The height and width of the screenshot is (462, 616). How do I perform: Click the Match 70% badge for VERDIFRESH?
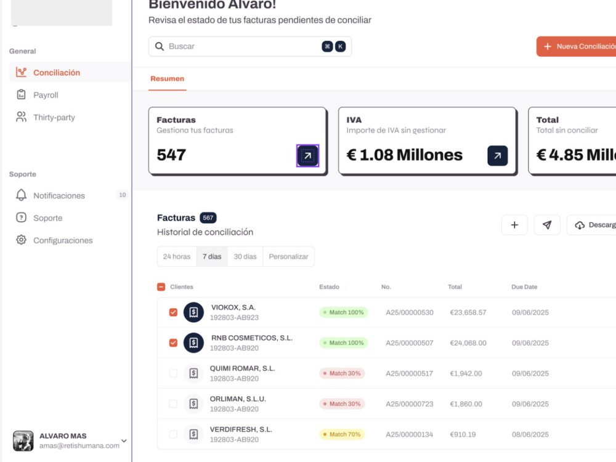pyautogui.click(x=342, y=434)
